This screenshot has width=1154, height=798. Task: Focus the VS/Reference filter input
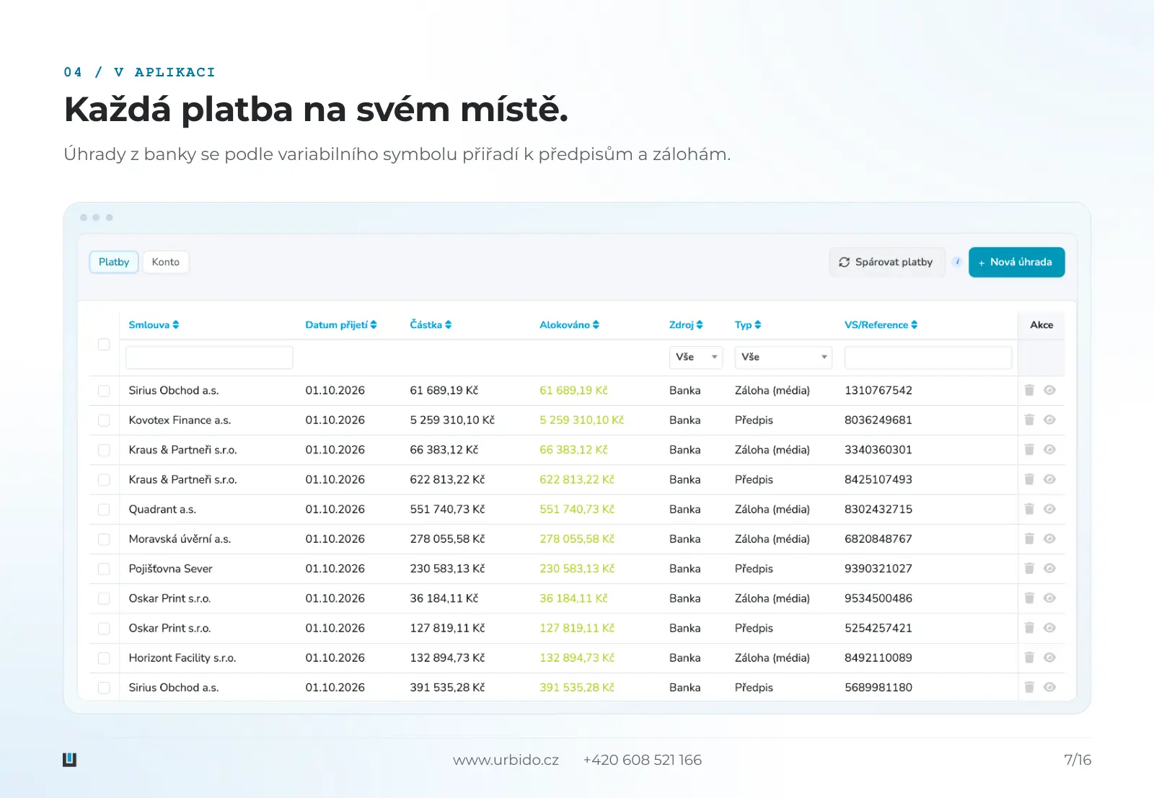pos(928,358)
